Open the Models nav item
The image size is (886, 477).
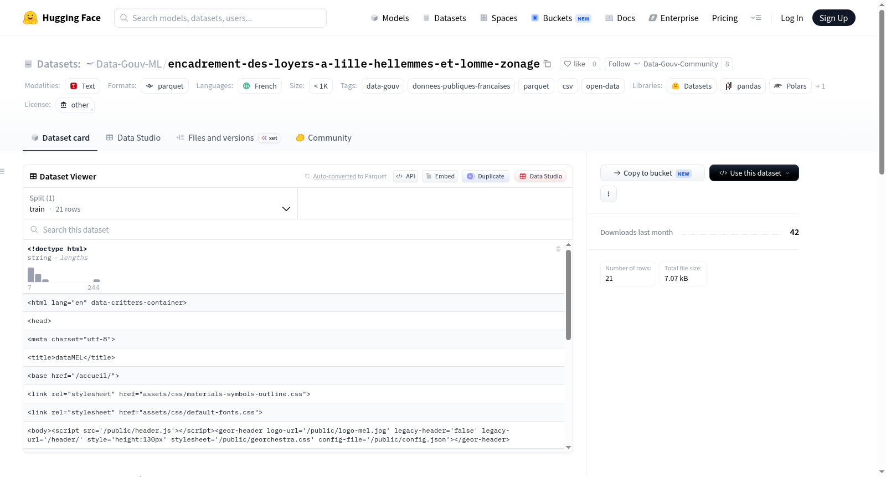pos(390,18)
